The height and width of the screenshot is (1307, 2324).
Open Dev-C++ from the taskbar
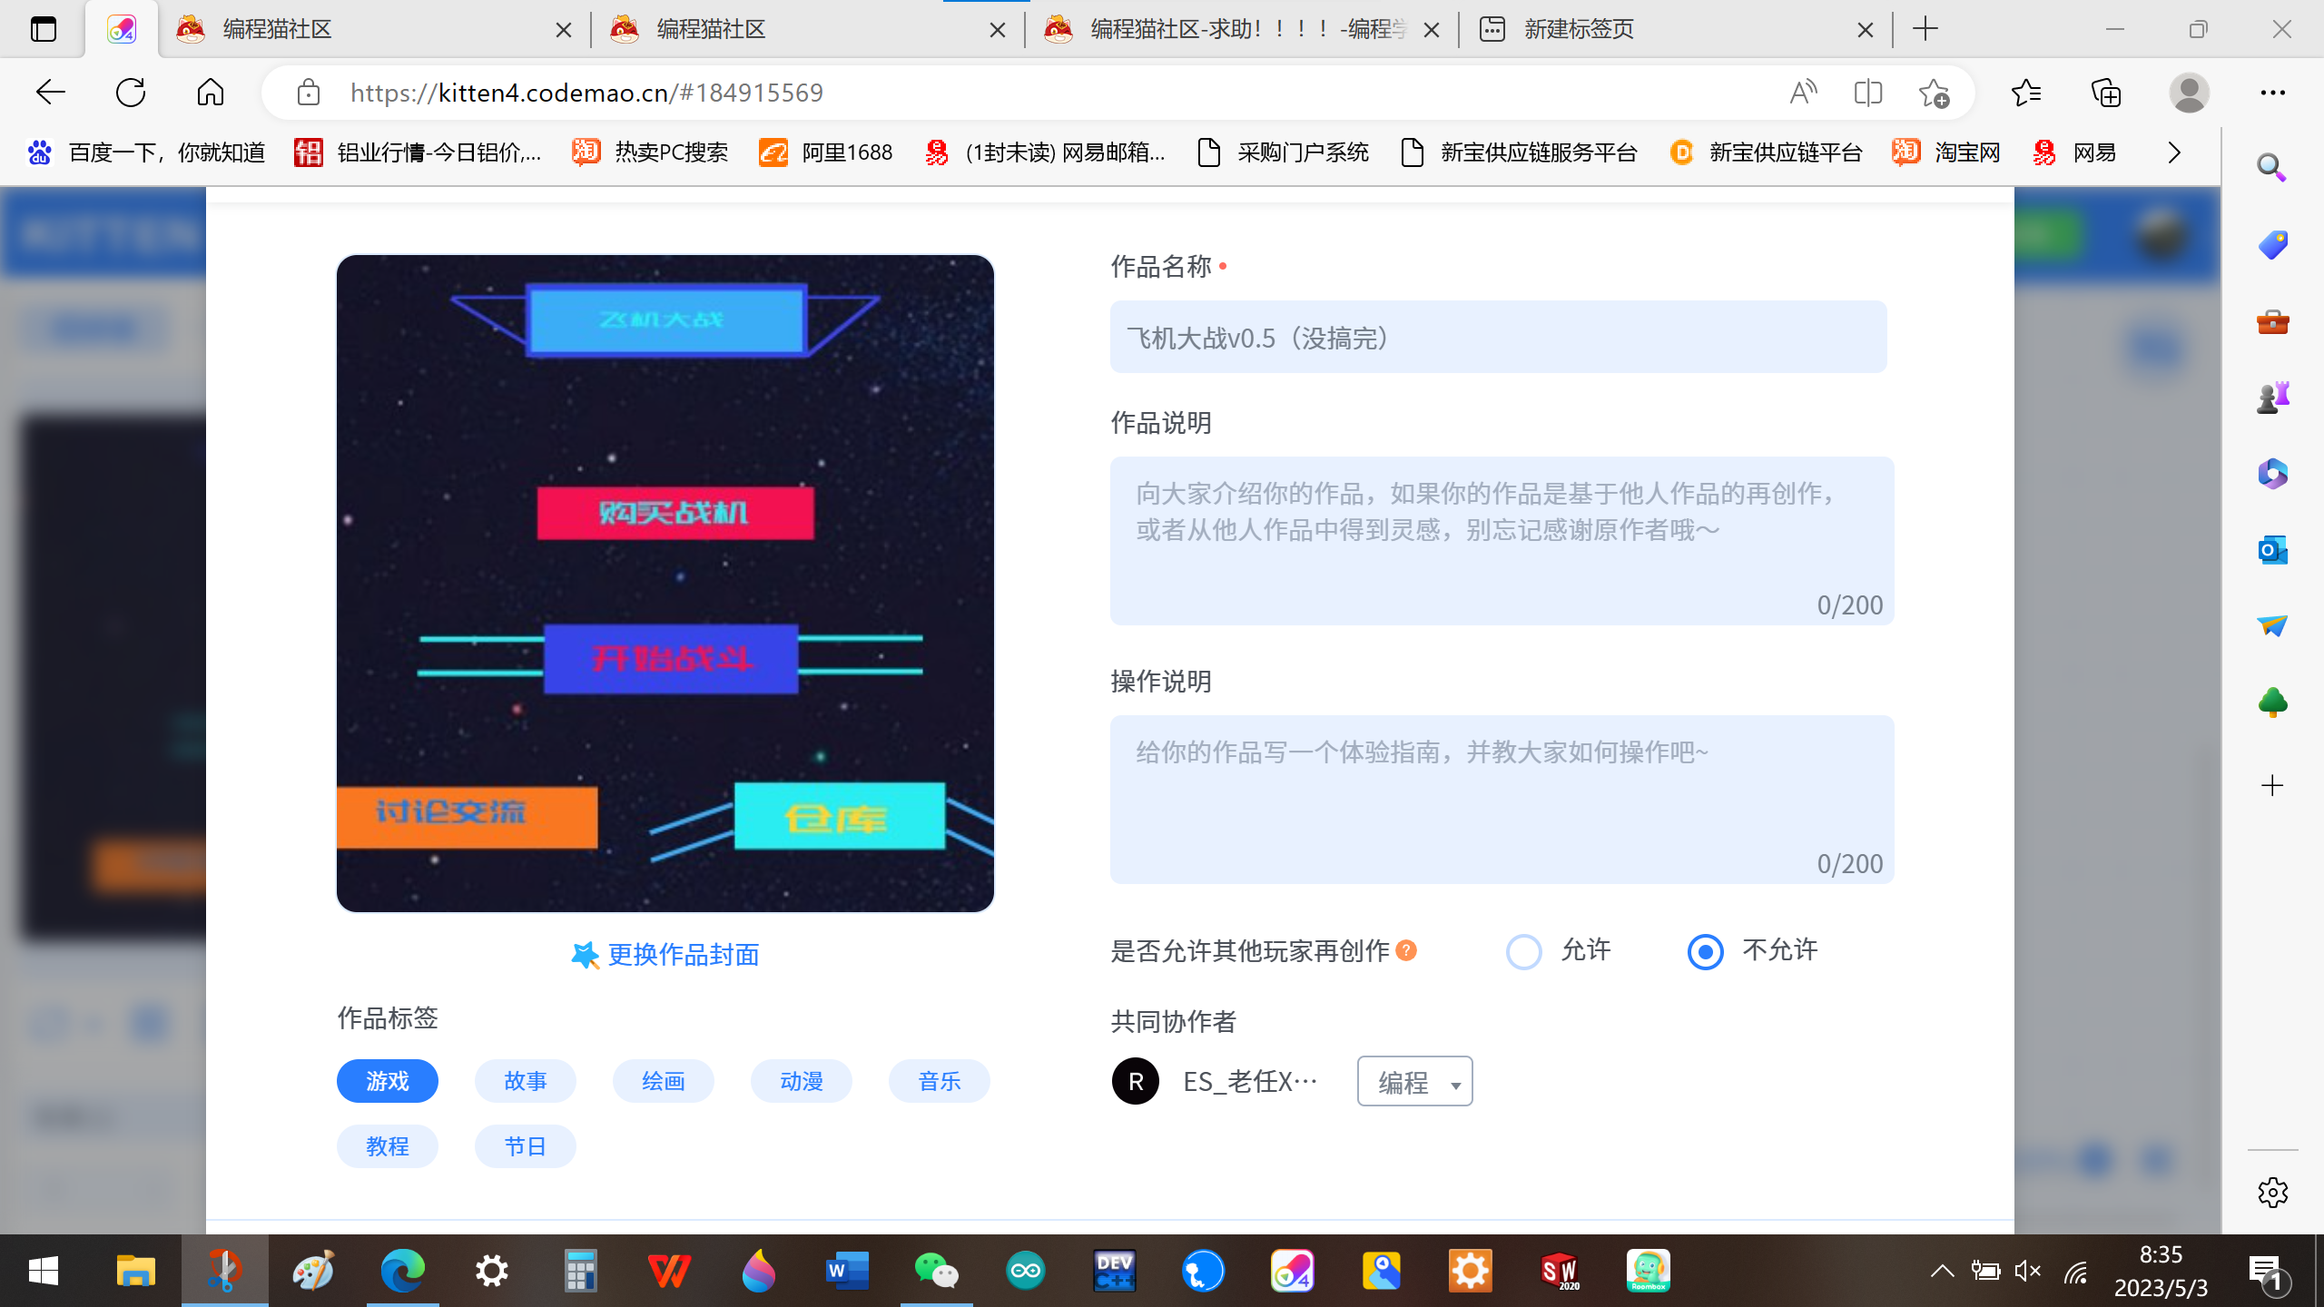[1114, 1271]
